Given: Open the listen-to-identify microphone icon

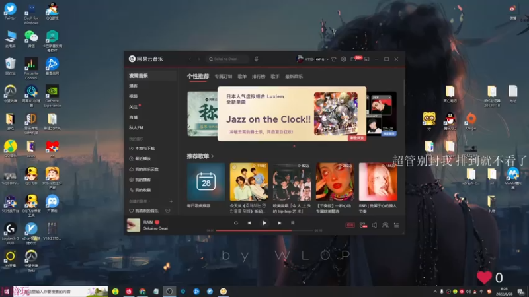Looking at the screenshot, I should pos(257,59).
